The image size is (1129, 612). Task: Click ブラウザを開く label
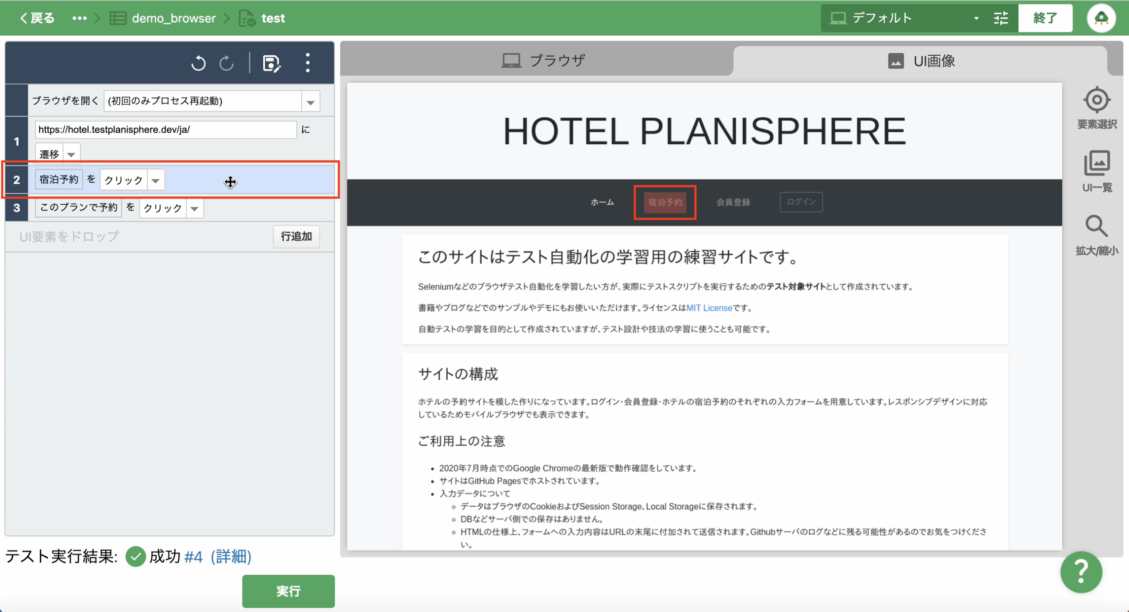coord(65,101)
